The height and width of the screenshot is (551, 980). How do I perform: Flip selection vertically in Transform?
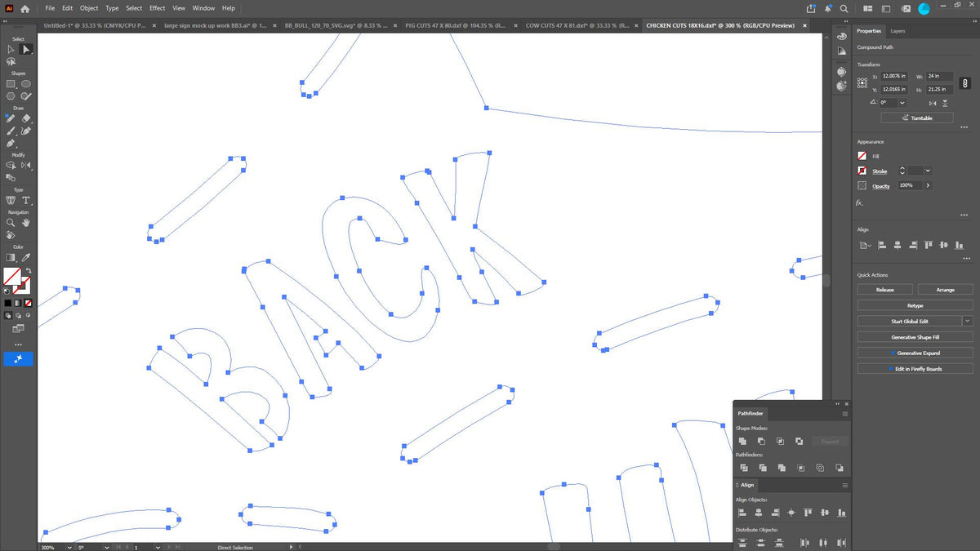(946, 103)
